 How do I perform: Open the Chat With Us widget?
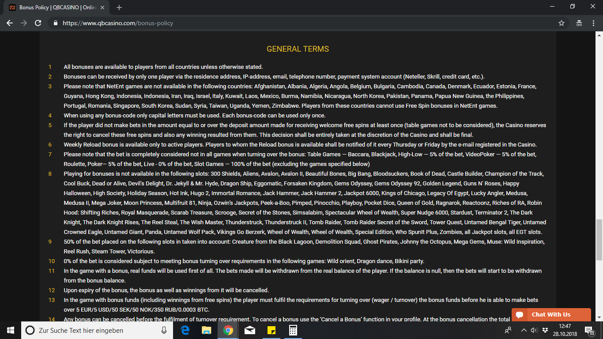pyautogui.click(x=551, y=315)
